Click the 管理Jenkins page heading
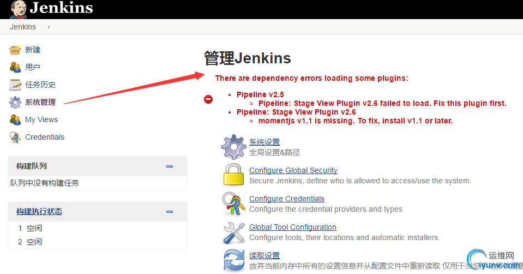The image size is (523, 274). tap(248, 58)
